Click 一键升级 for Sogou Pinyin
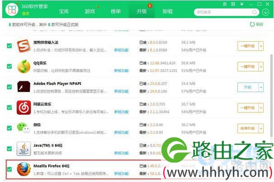The height and width of the screenshot is (182, 274). pos(248,46)
